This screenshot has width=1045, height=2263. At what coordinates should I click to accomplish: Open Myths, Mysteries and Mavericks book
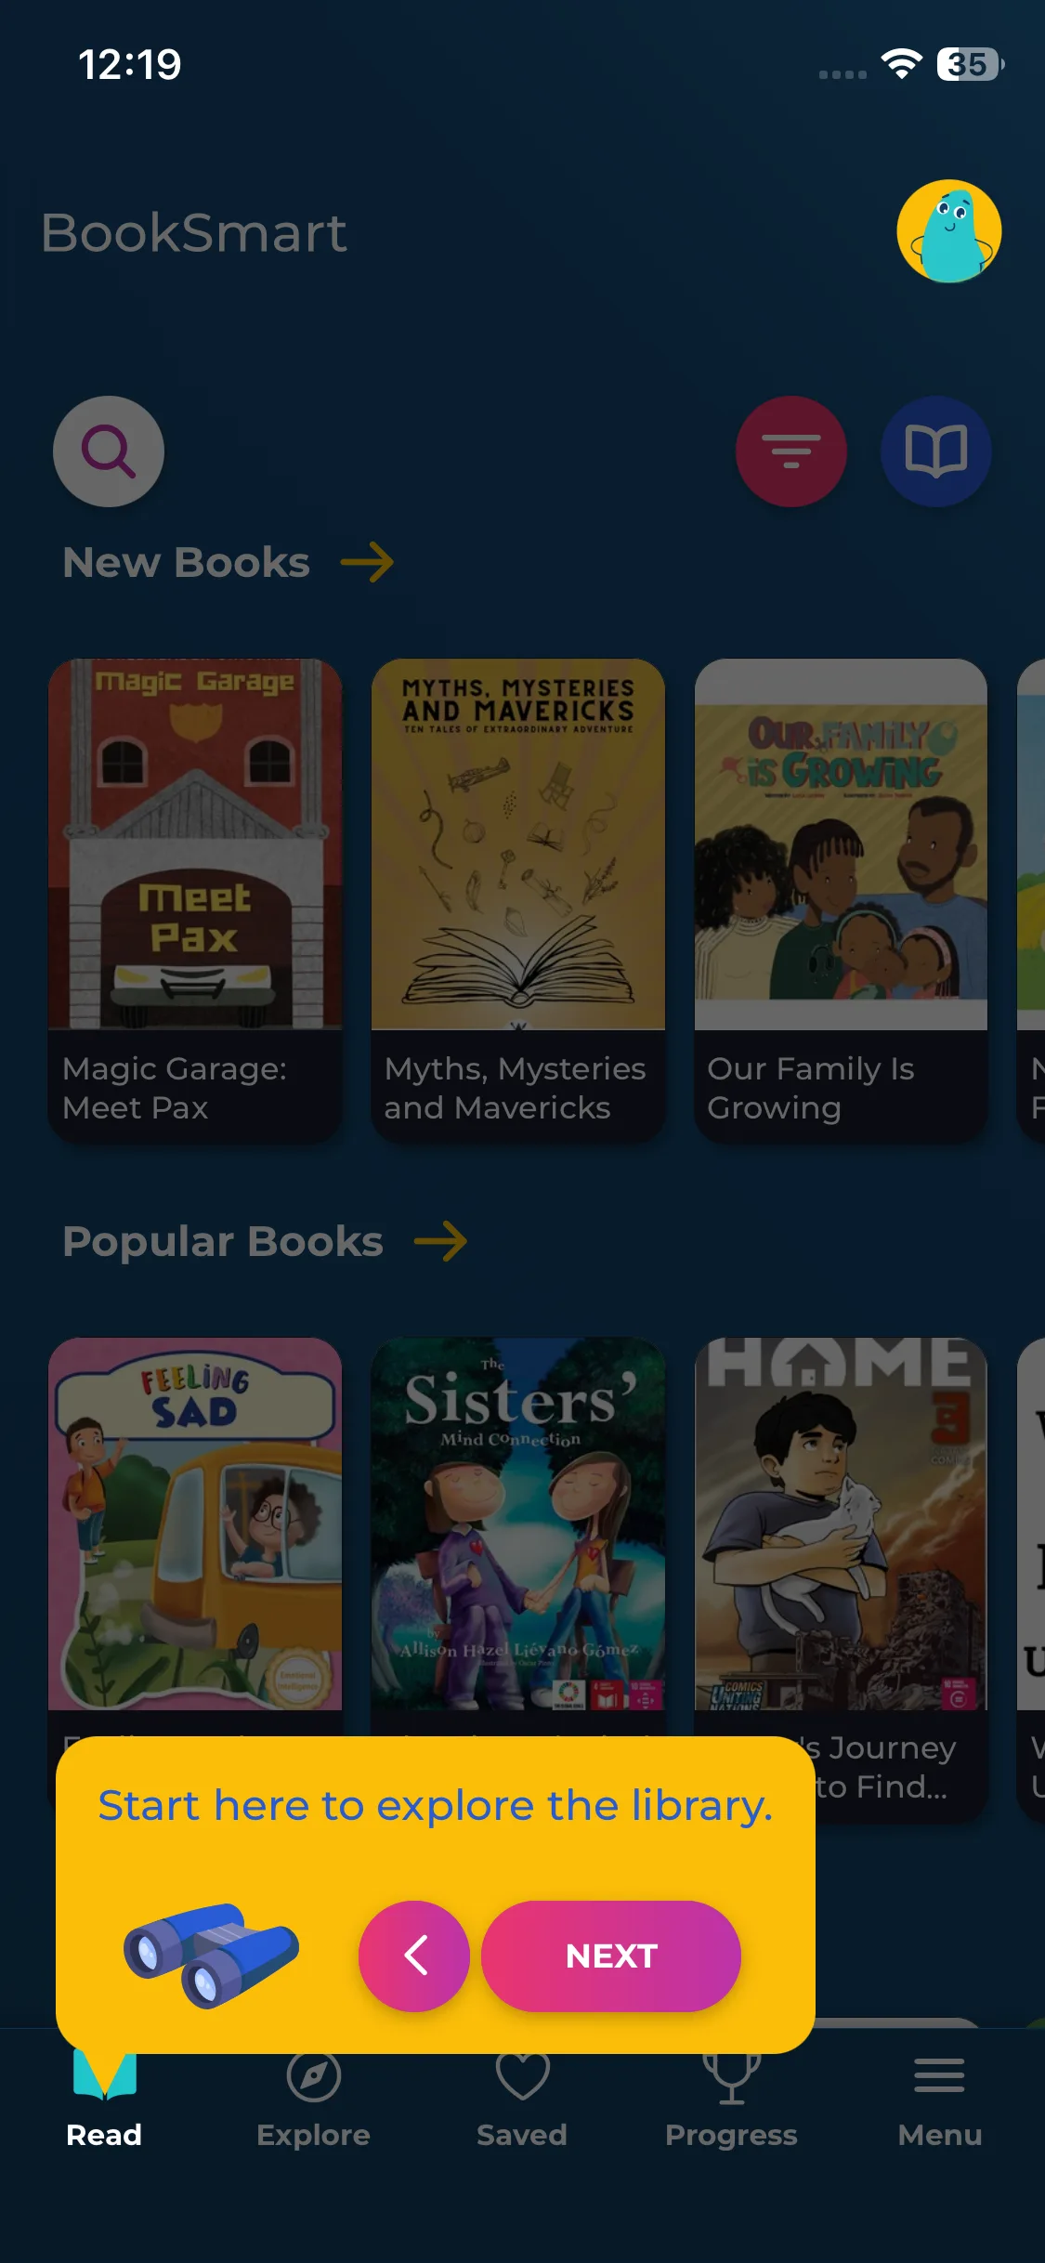(x=518, y=844)
